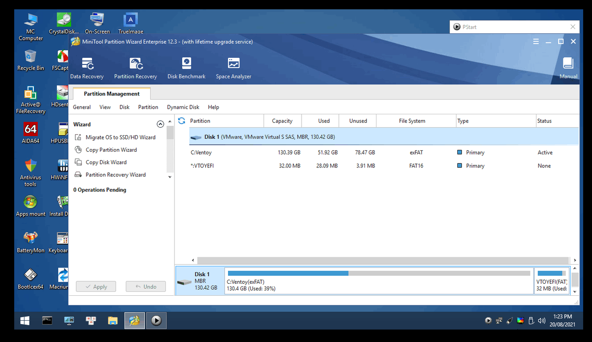The height and width of the screenshot is (342, 592).
Task: Click the refresh icon beside Partition column
Action: 182,121
